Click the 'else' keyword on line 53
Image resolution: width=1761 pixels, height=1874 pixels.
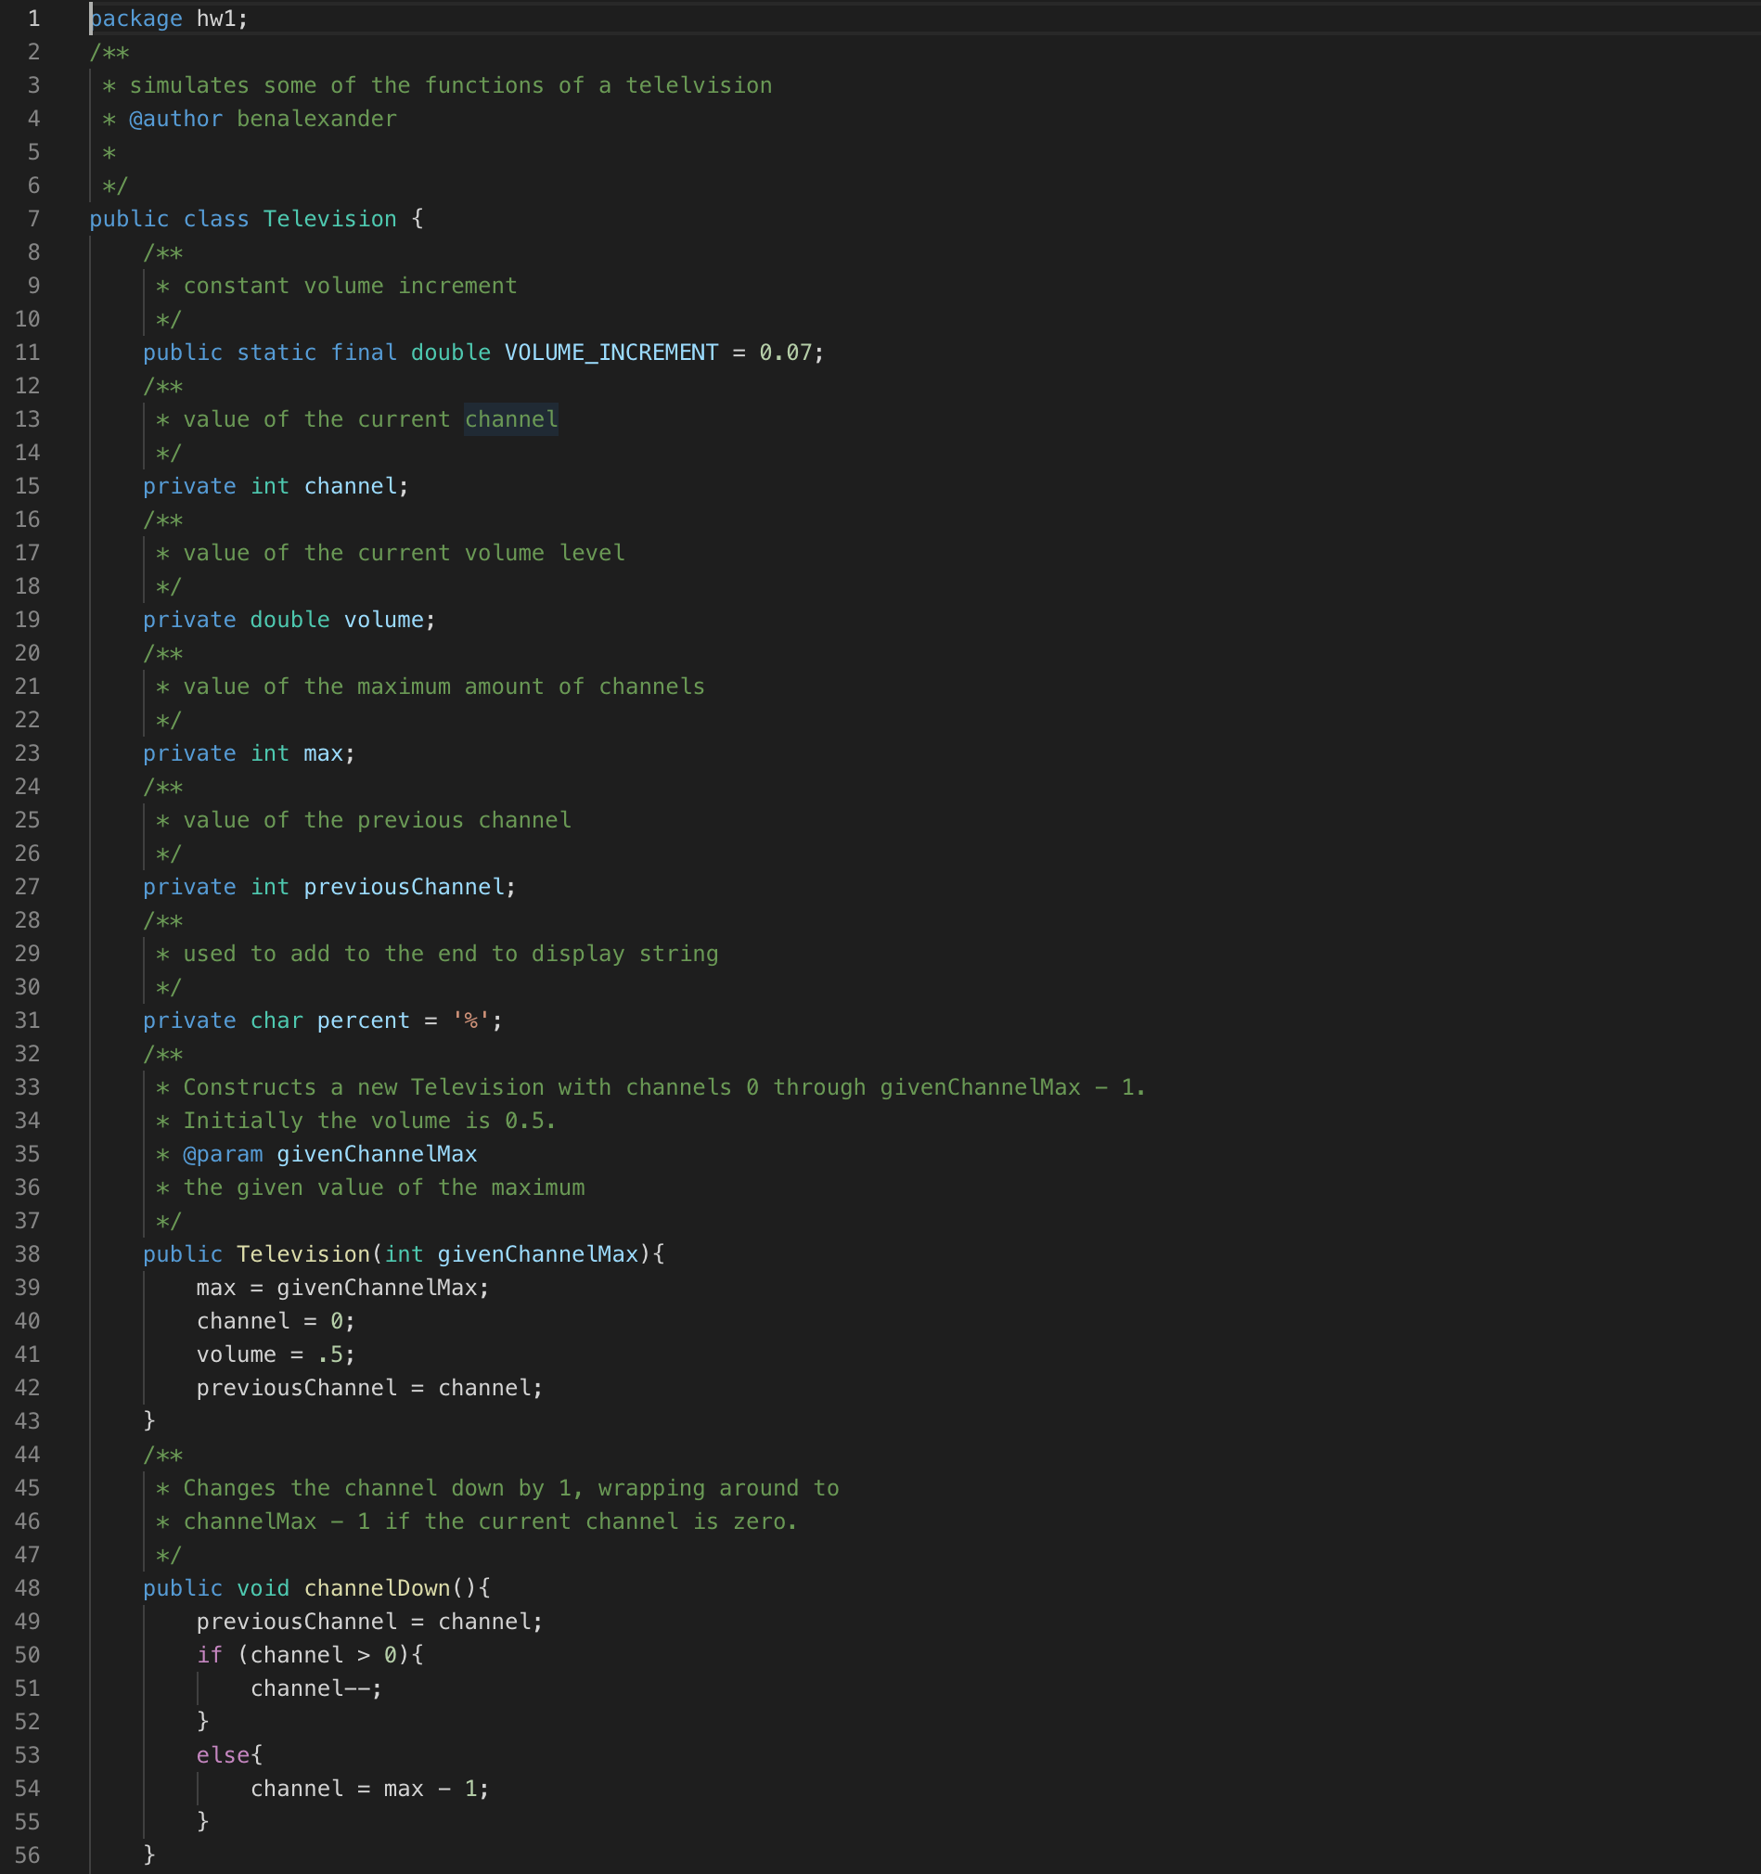(224, 1755)
